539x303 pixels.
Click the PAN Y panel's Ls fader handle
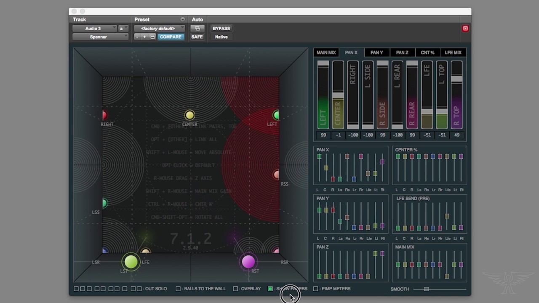pos(340,221)
